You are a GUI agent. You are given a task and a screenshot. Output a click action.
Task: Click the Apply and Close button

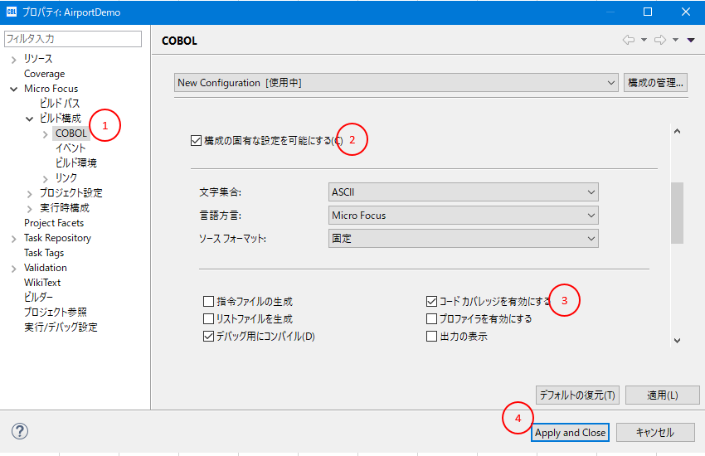pyautogui.click(x=570, y=433)
